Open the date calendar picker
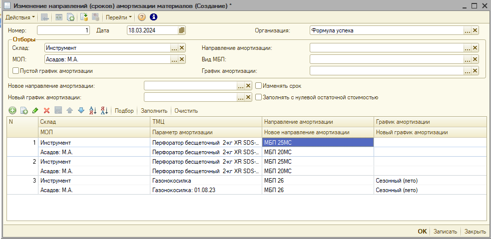Screen dimensions: 491x239 coord(182,30)
